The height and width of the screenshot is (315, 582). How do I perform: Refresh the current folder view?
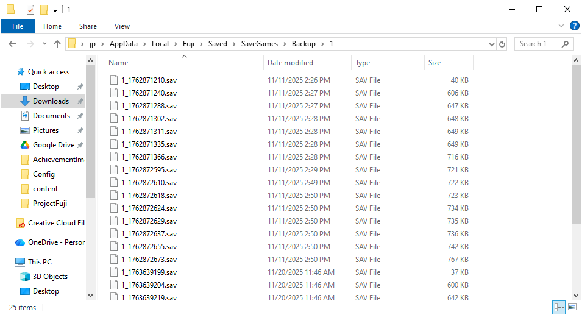[x=502, y=44]
